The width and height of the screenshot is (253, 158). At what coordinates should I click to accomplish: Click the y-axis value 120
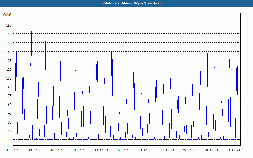(9, 69)
